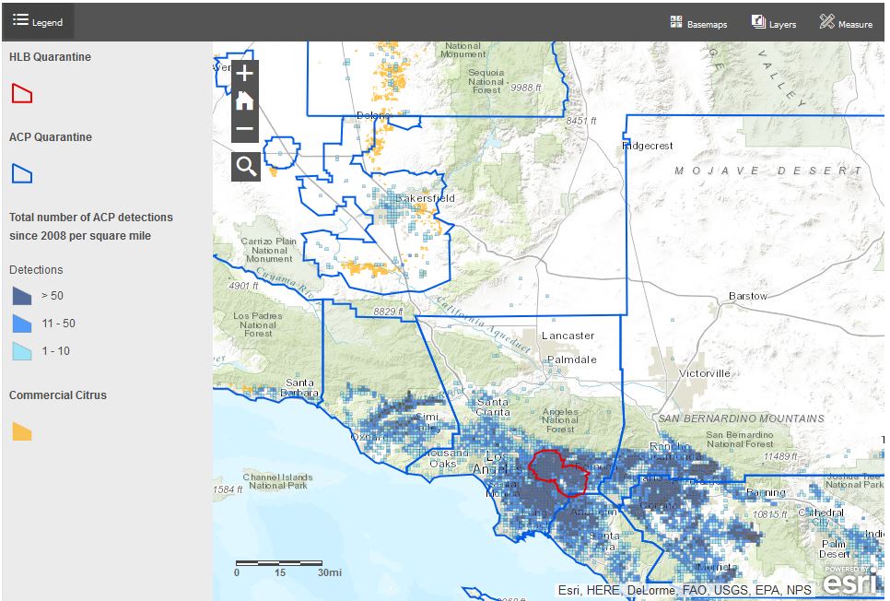
Task: Click the map zoom out minus button
Action: (x=245, y=128)
